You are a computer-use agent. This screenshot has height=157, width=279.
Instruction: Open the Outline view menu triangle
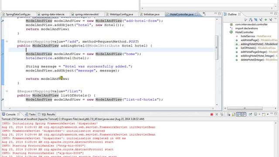(276, 19)
